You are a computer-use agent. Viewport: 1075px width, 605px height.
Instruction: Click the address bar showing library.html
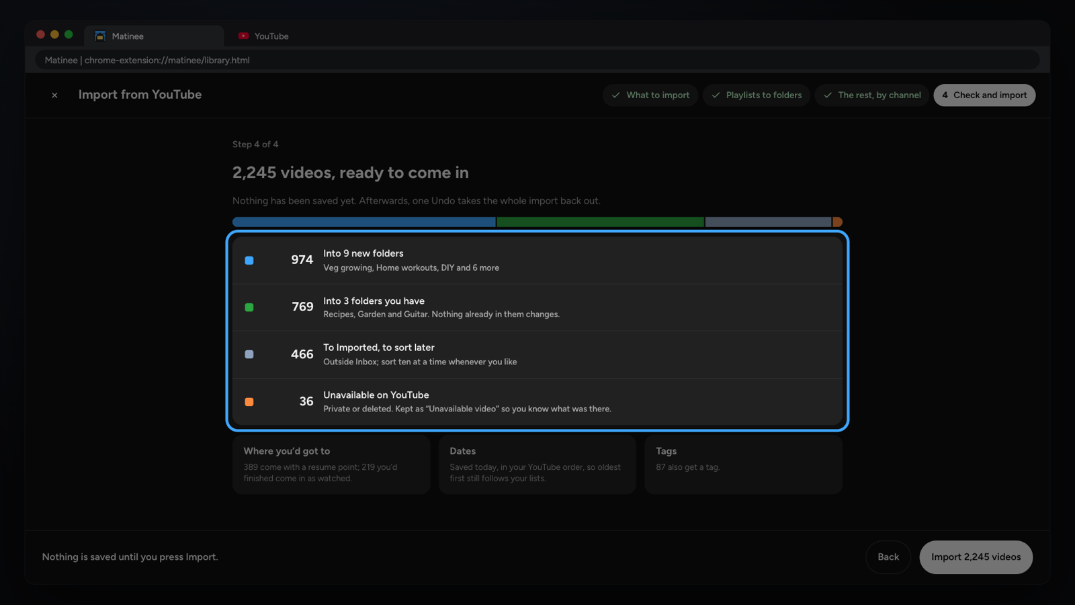click(537, 61)
